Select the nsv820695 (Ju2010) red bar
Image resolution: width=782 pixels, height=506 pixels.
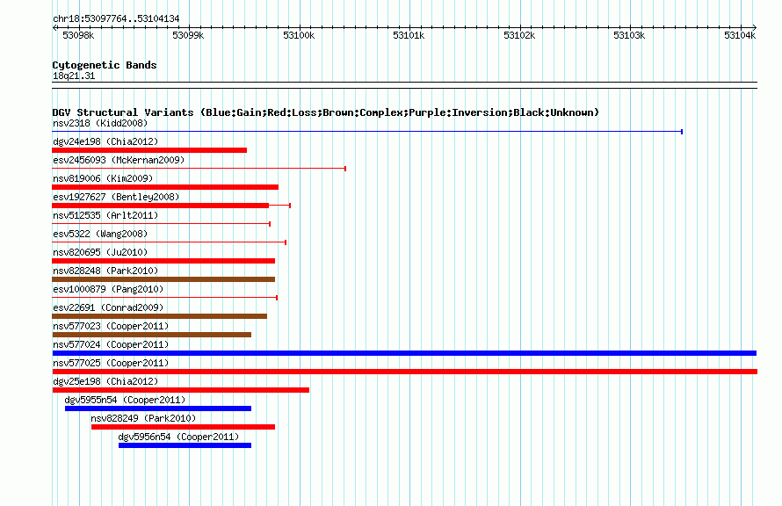click(x=163, y=261)
